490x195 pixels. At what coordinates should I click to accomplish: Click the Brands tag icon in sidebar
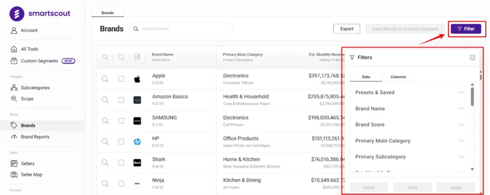pyautogui.click(x=14, y=125)
